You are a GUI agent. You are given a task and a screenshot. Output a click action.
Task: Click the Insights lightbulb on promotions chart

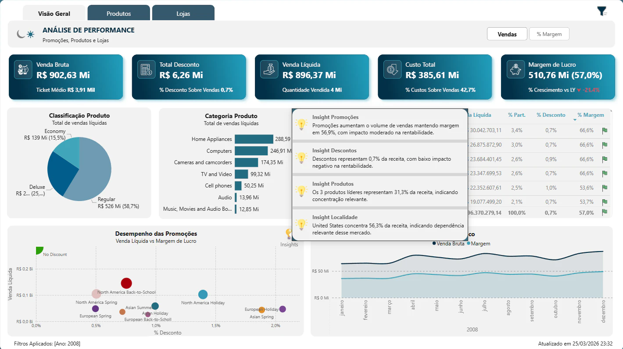[289, 234]
